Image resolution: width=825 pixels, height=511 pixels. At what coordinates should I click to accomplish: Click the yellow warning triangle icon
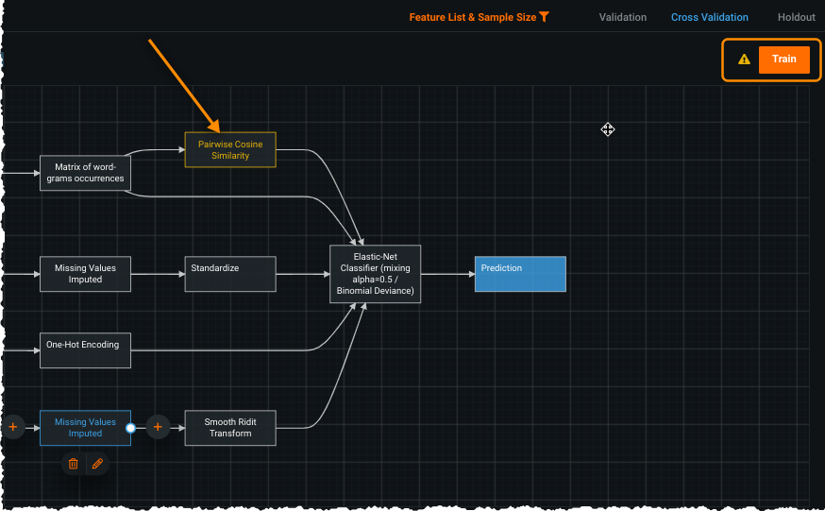744,60
